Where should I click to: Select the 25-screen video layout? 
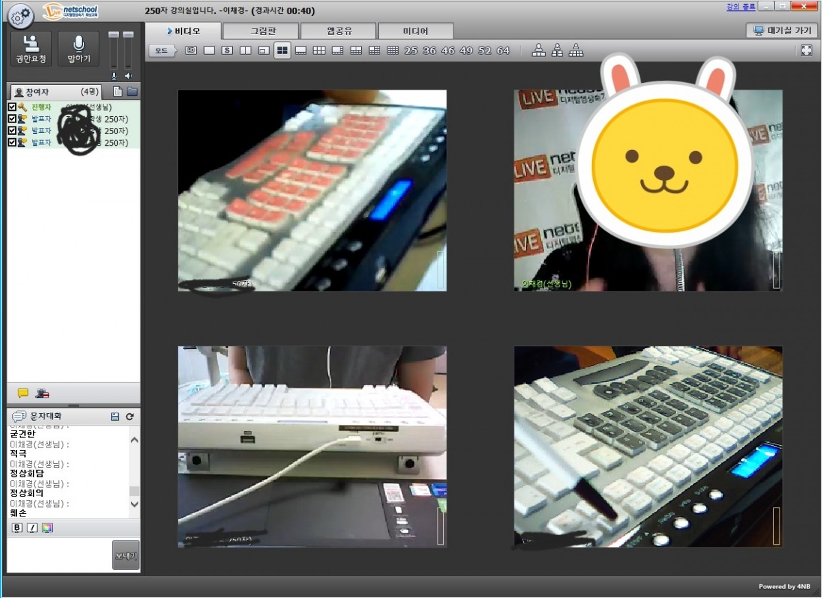click(411, 51)
